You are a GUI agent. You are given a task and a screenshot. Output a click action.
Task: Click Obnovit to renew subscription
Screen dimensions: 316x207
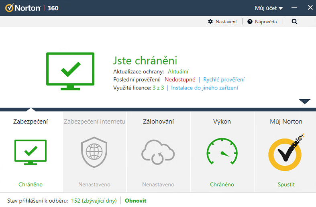coord(136,201)
